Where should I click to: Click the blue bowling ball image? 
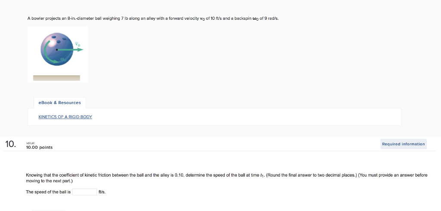click(x=56, y=49)
